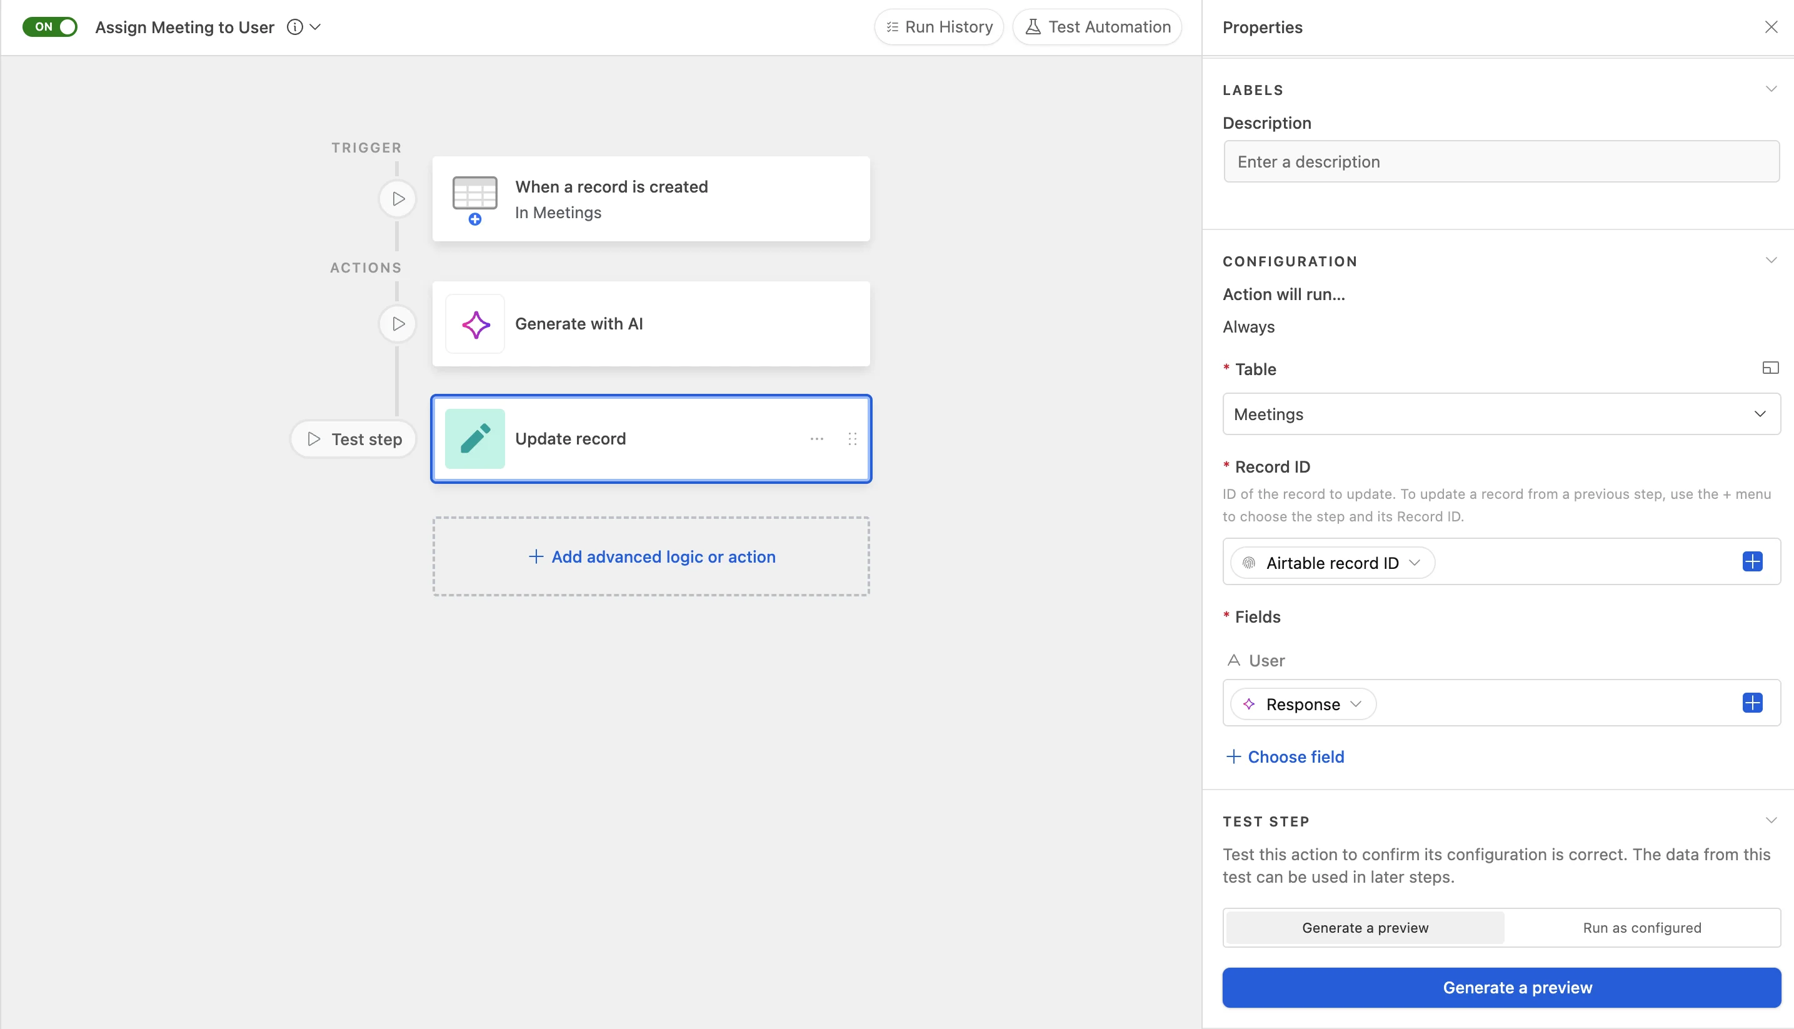Open the Airtable record ID token dropdown

point(1332,563)
